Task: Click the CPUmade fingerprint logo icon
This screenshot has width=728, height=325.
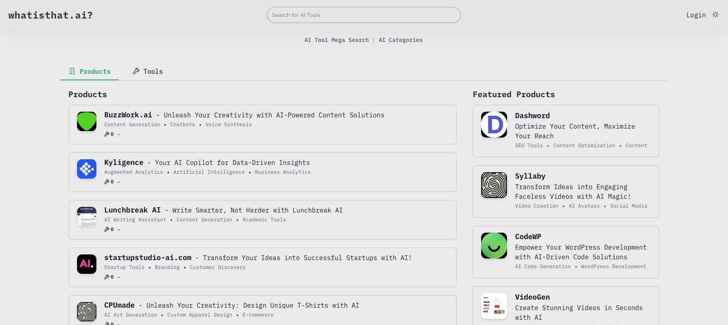Action: [x=87, y=312]
